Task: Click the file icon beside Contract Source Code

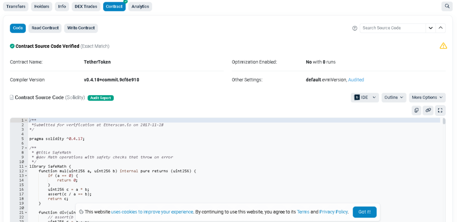Action: click(x=12, y=97)
